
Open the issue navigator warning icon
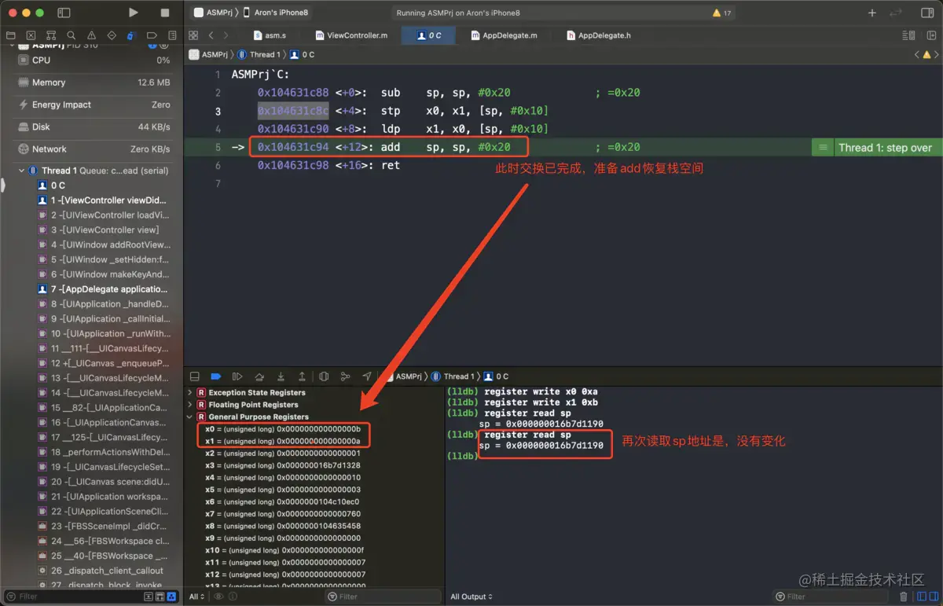click(91, 35)
